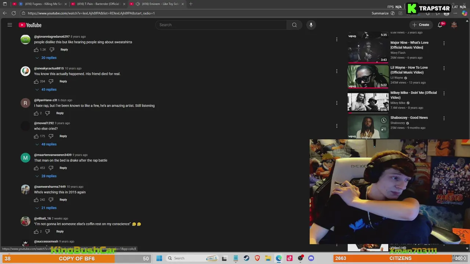View site info lock icon in address bar
Screen dimensions: 470x264
(x=23, y=13)
